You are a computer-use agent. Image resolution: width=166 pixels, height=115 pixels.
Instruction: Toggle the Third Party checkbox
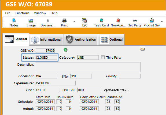click(103, 57)
